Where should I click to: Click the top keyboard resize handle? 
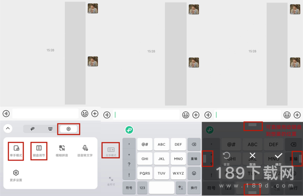click(x=252, y=125)
